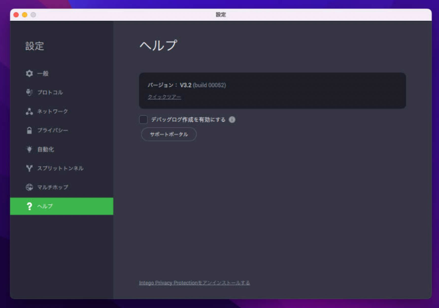Show the スプリットトンネル tab
The height and width of the screenshot is (308, 439).
coord(62,168)
